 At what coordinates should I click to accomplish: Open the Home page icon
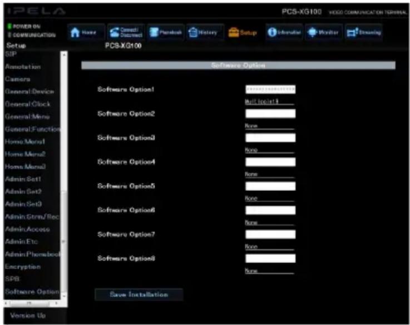(x=75, y=32)
